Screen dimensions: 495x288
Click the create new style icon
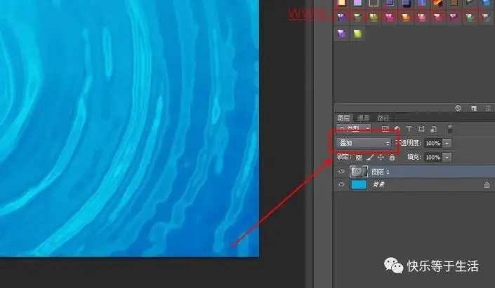click(x=473, y=108)
